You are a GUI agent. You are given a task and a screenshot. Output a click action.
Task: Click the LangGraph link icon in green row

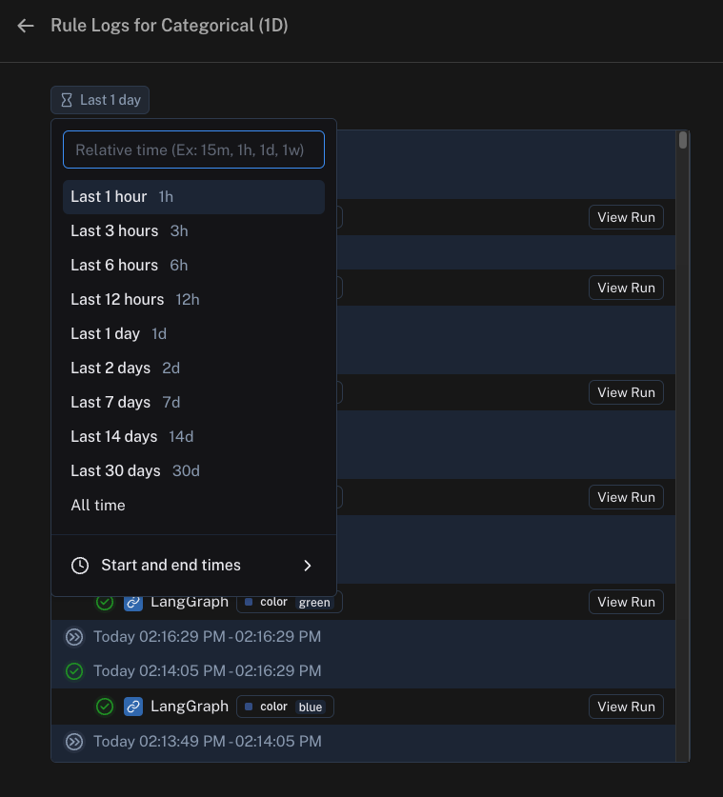tap(133, 602)
